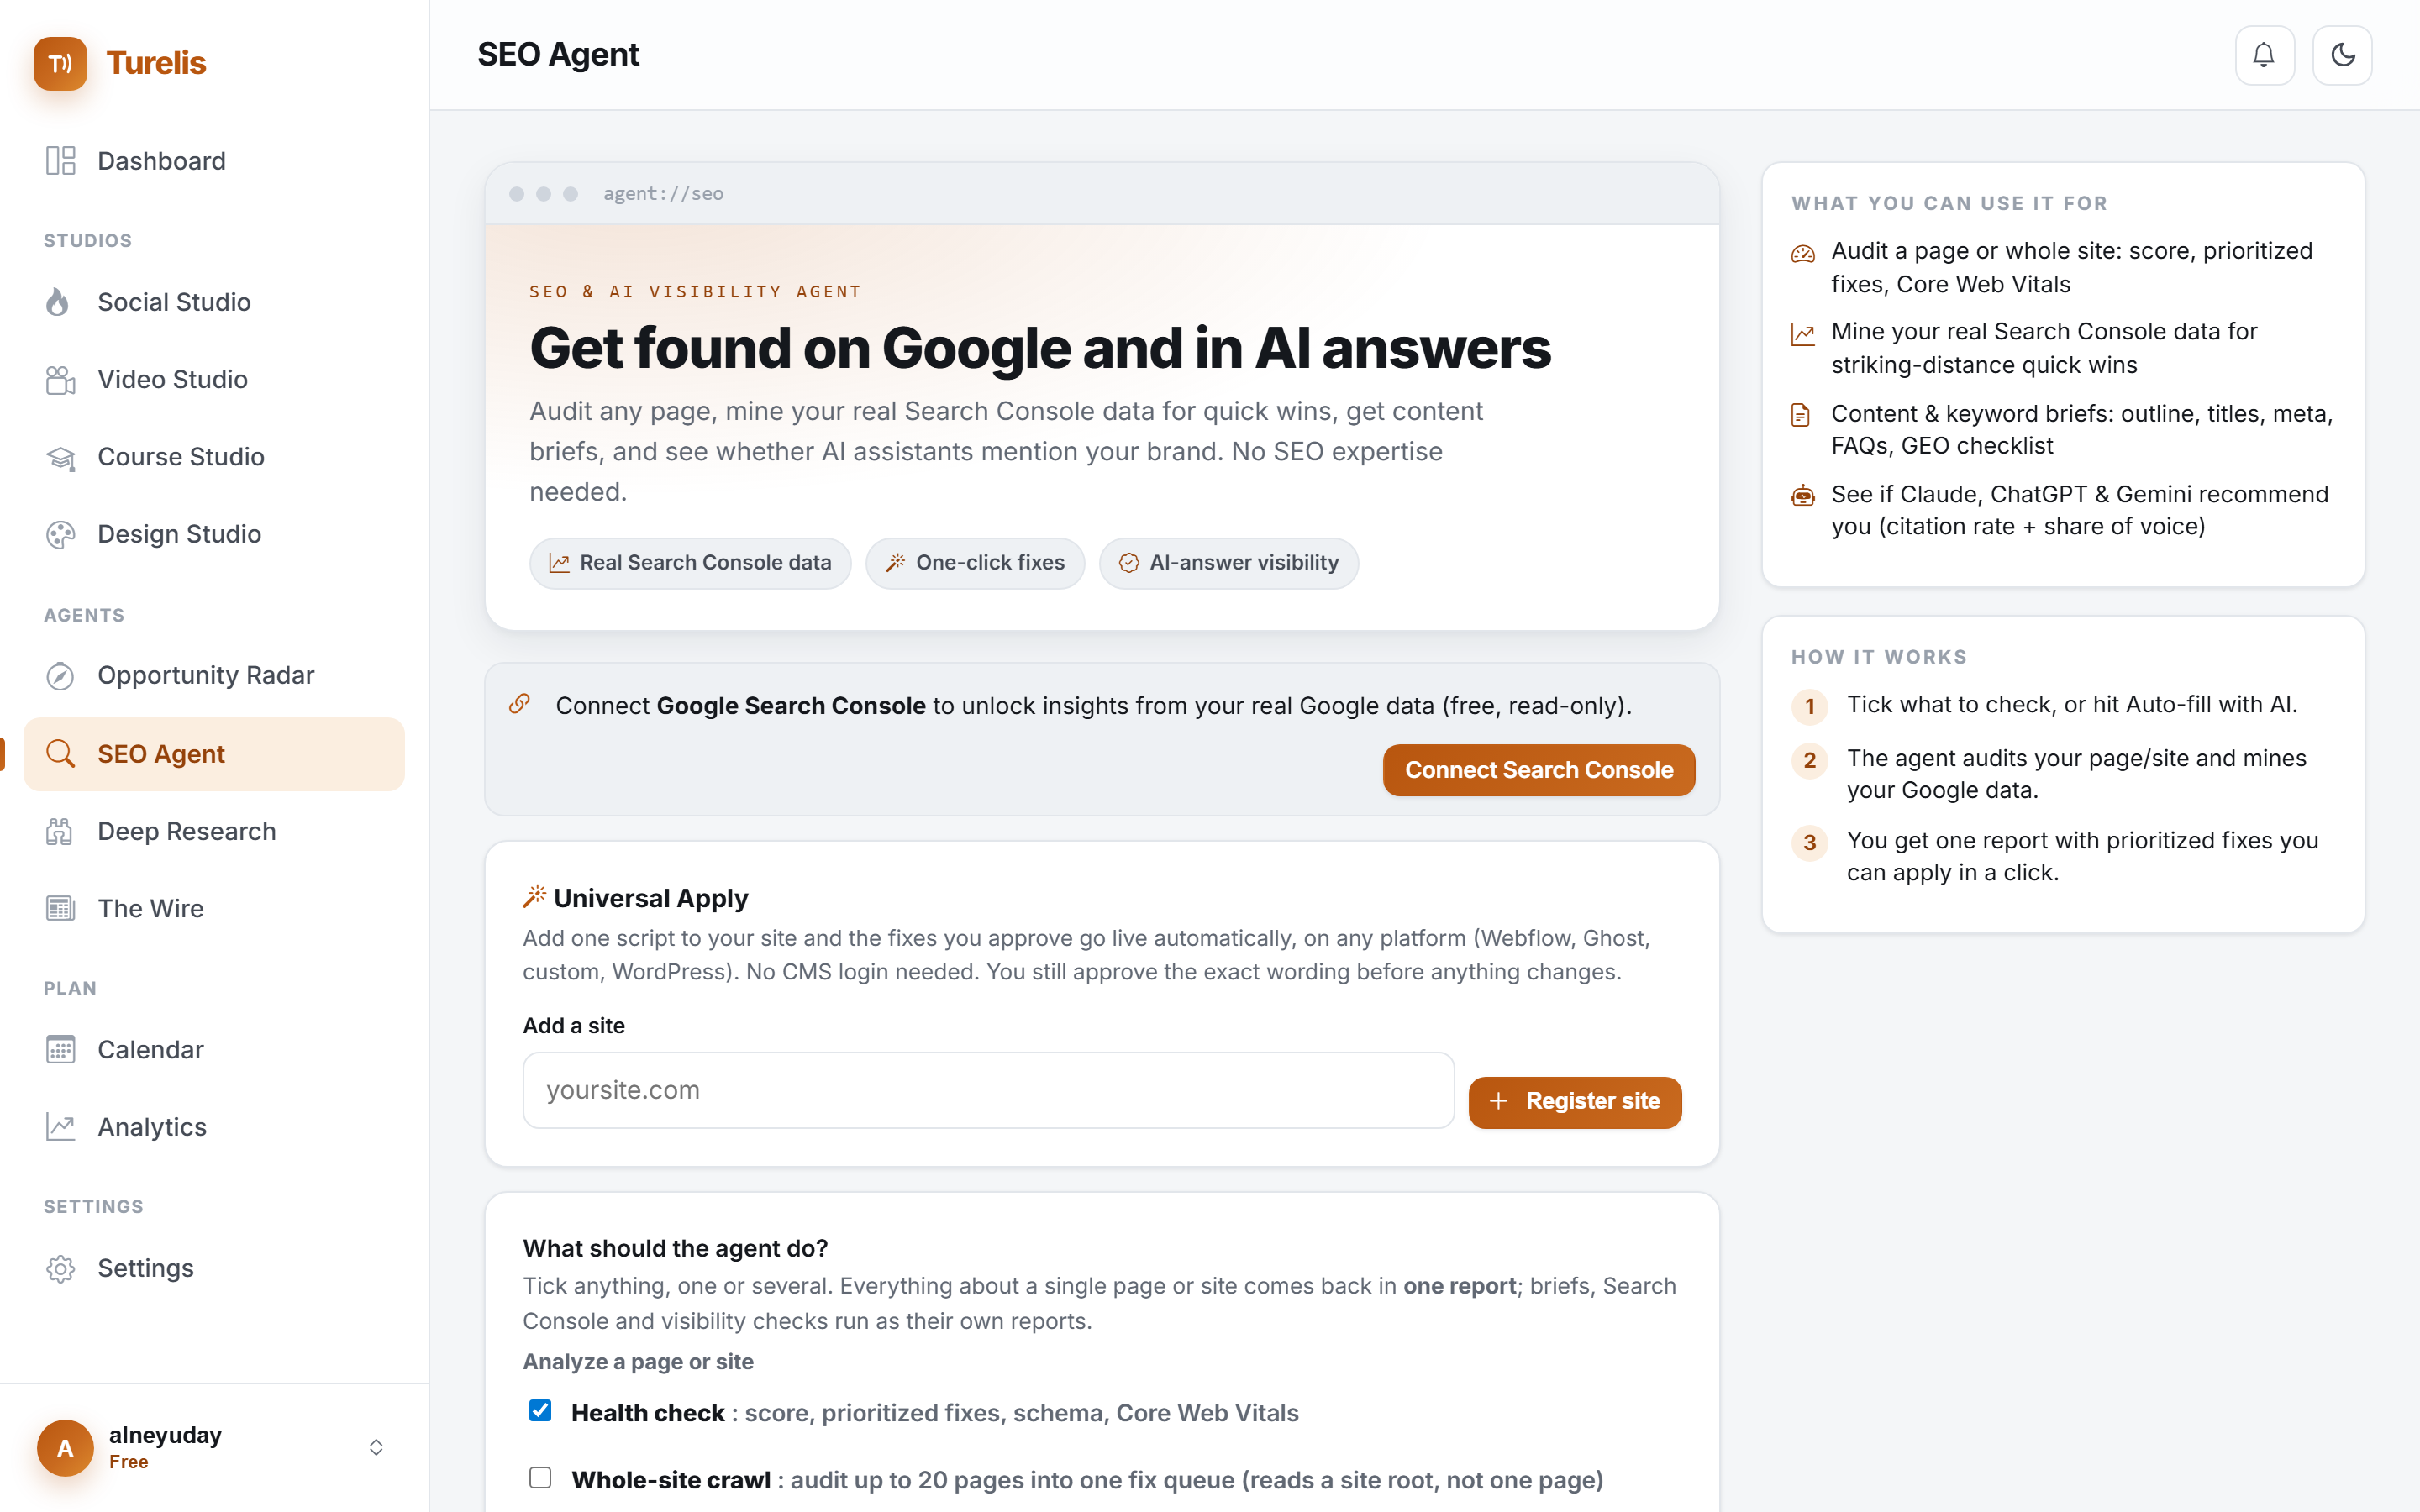Click the Settings gear icon
This screenshot has height=1512, width=2420.
point(60,1268)
